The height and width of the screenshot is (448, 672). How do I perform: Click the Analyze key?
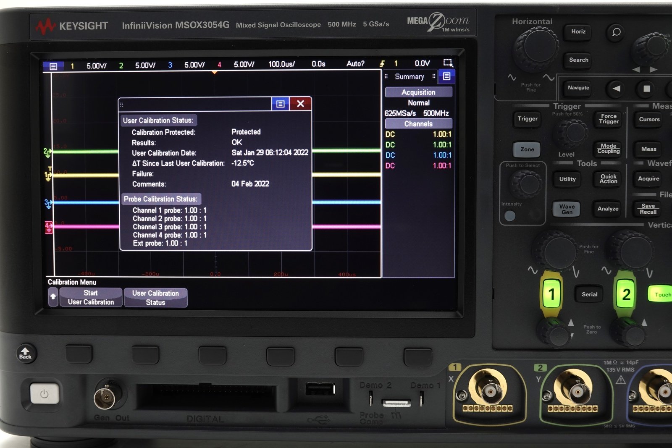(x=608, y=209)
